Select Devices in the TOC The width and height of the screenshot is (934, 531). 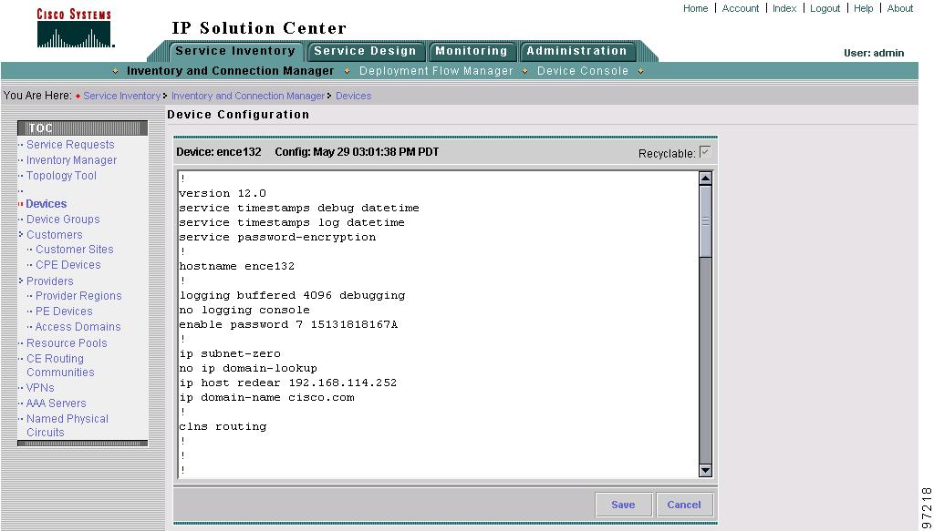[47, 203]
